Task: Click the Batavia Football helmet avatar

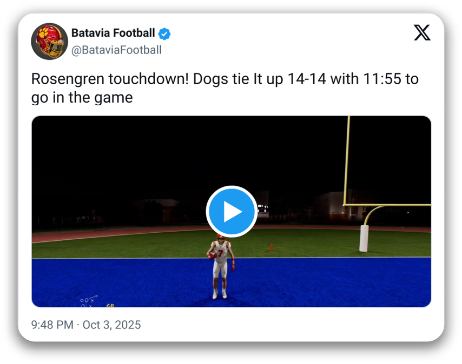Action: coord(49,41)
